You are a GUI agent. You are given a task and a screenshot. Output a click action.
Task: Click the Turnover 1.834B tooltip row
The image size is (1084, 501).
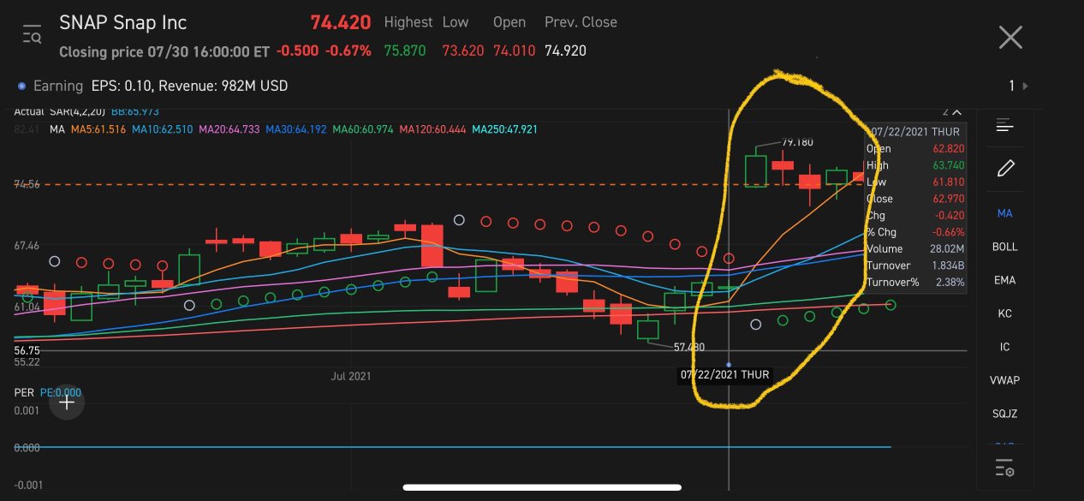pos(915,265)
